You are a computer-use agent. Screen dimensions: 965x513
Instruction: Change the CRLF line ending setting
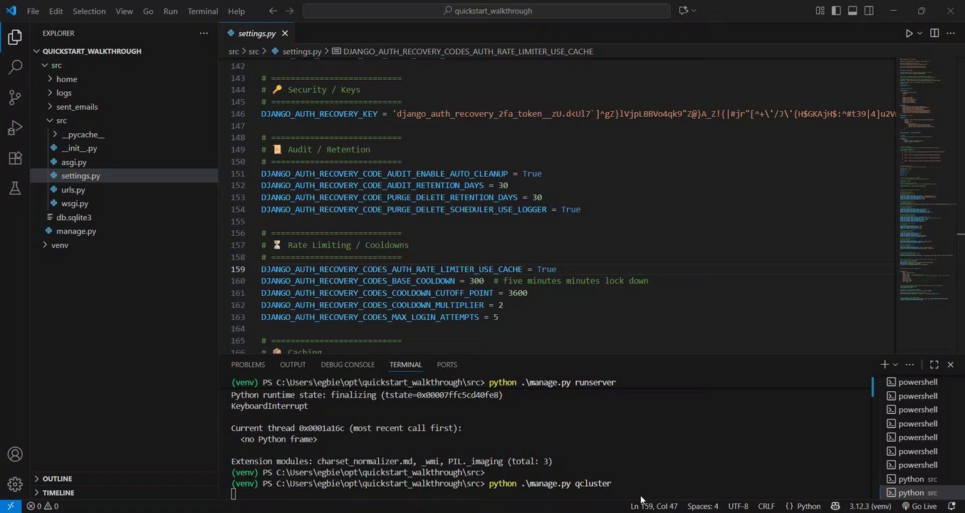point(766,506)
